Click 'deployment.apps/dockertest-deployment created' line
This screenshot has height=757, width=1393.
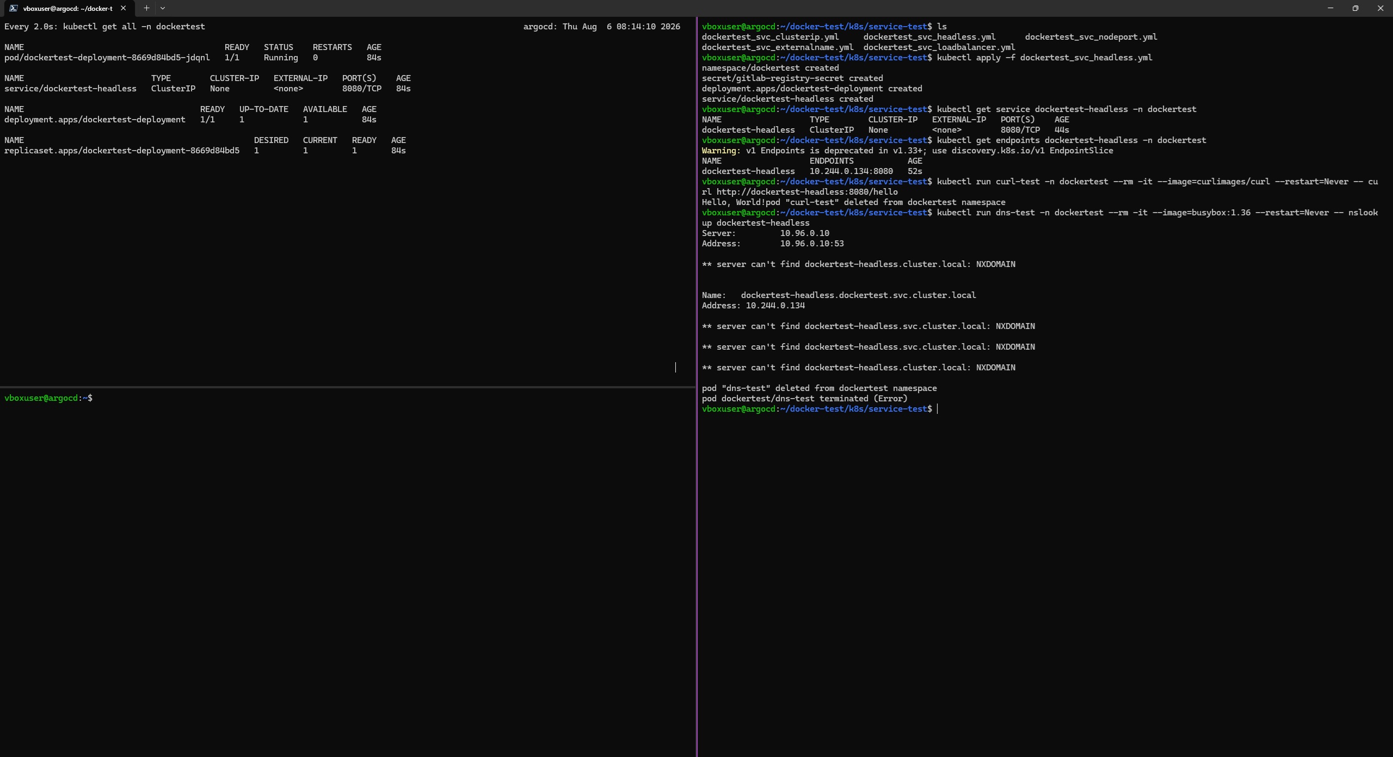coord(812,89)
